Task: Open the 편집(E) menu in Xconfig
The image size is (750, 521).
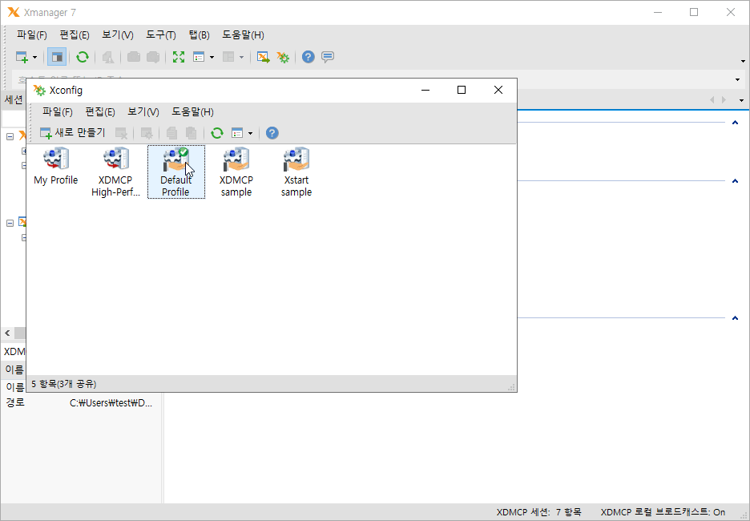Action: tap(100, 112)
